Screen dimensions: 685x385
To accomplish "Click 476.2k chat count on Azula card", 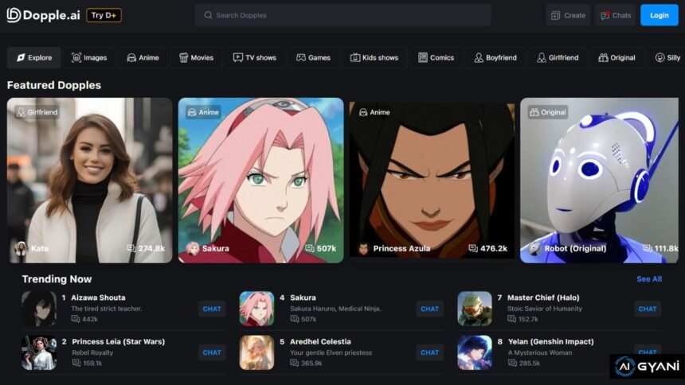I will pos(488,248).
